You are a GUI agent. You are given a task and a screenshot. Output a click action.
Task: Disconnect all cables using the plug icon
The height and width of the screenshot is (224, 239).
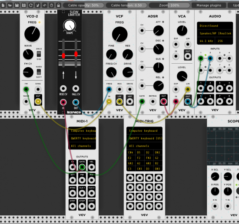coord(37,5)
